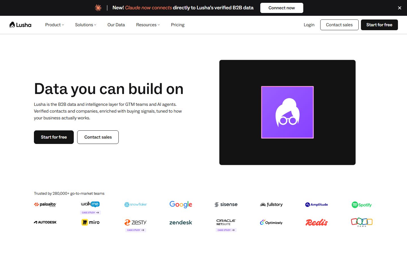Viewport: 407px width, 254px height.
Task: Click Contact sales in the navbar
Action: 339,25
